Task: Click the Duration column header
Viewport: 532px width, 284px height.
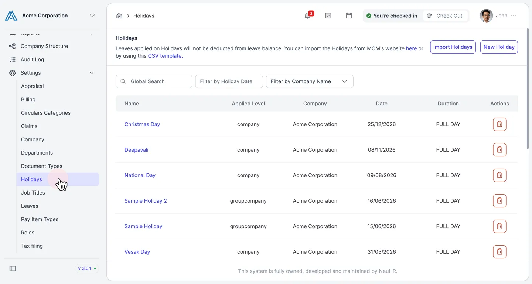Action: 448,104
